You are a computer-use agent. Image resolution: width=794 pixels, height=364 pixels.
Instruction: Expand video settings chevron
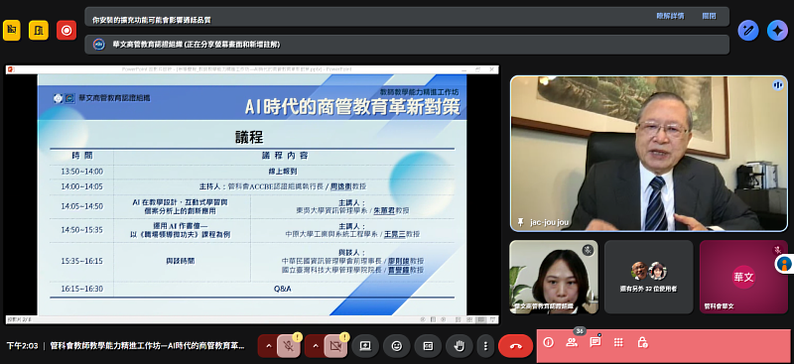point(316,346)
